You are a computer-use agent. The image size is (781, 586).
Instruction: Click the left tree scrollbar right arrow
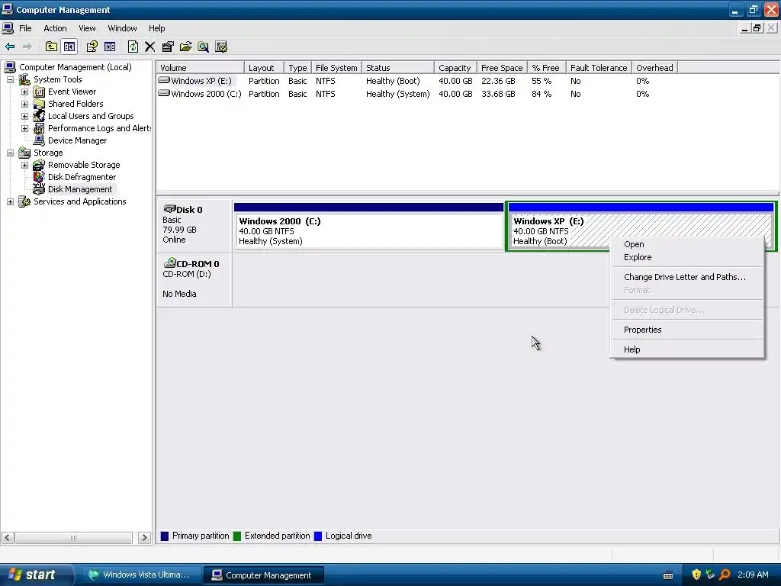[144, 538]
